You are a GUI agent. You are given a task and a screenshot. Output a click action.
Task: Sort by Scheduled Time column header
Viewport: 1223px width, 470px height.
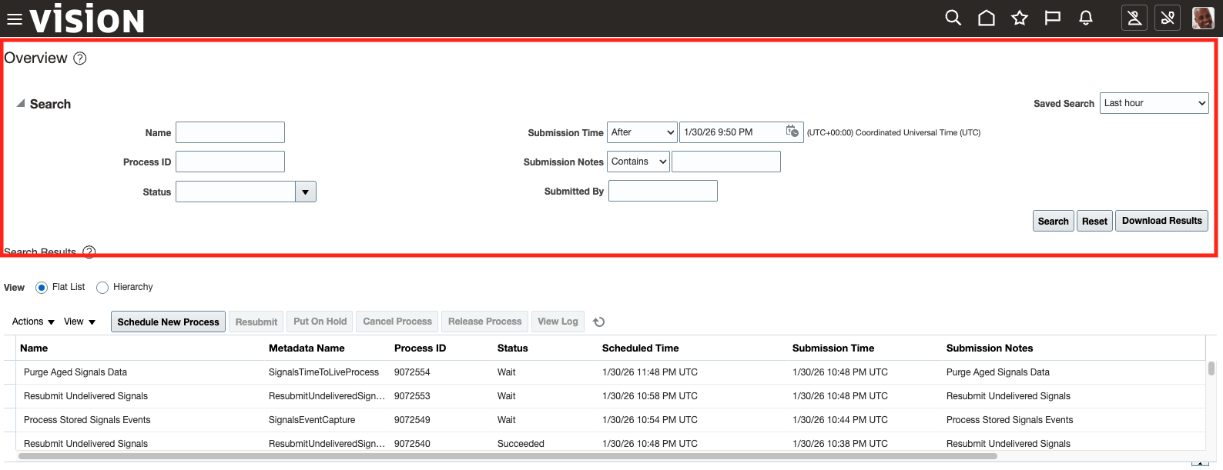[641, 348]
